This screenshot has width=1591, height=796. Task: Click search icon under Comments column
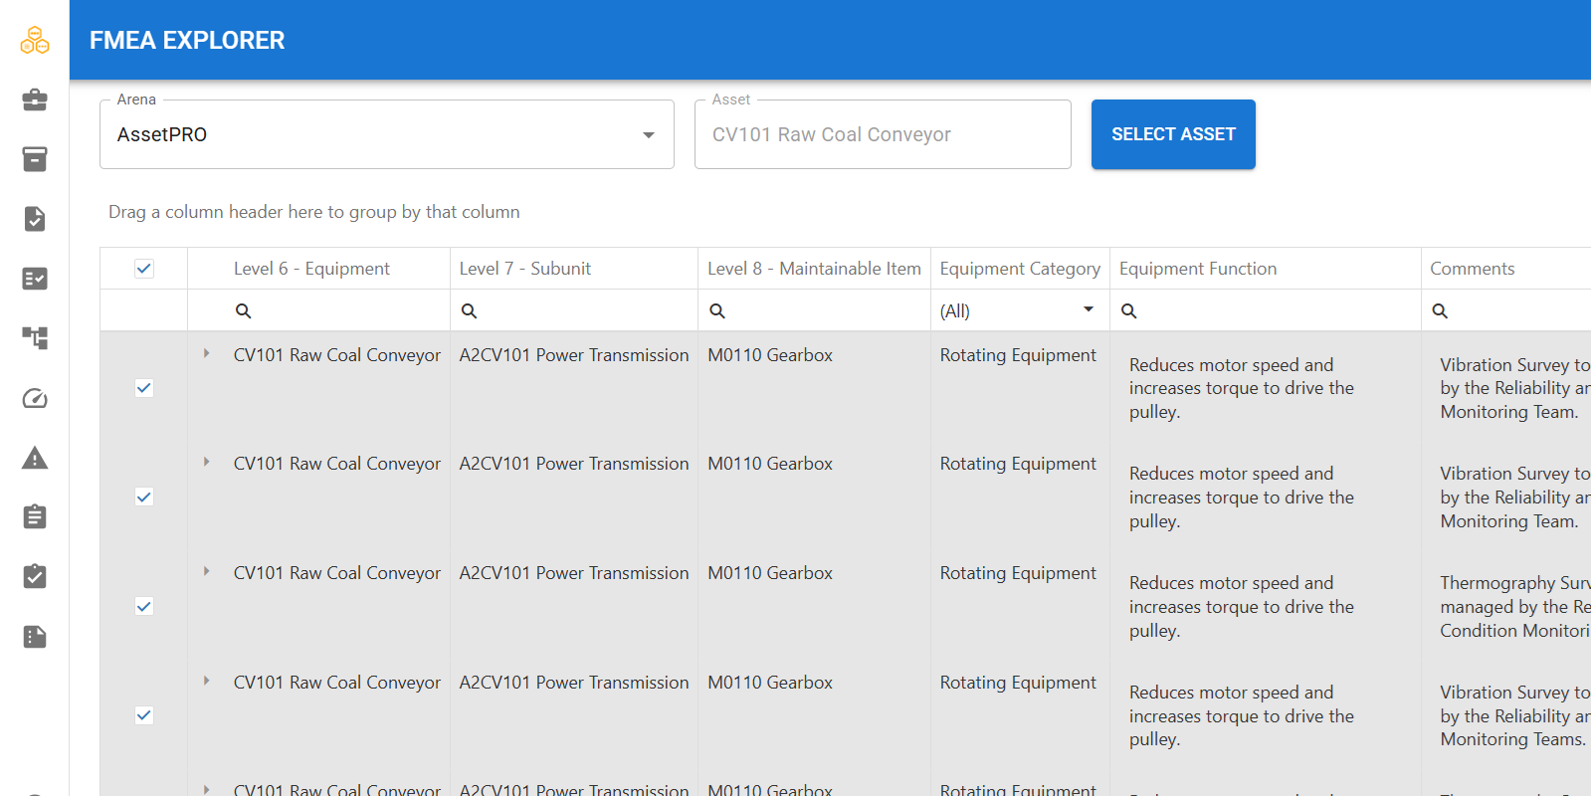click(x=1440, y=310)
